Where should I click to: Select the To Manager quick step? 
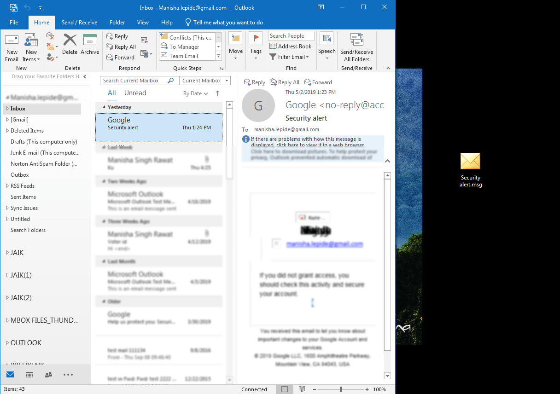187,46
